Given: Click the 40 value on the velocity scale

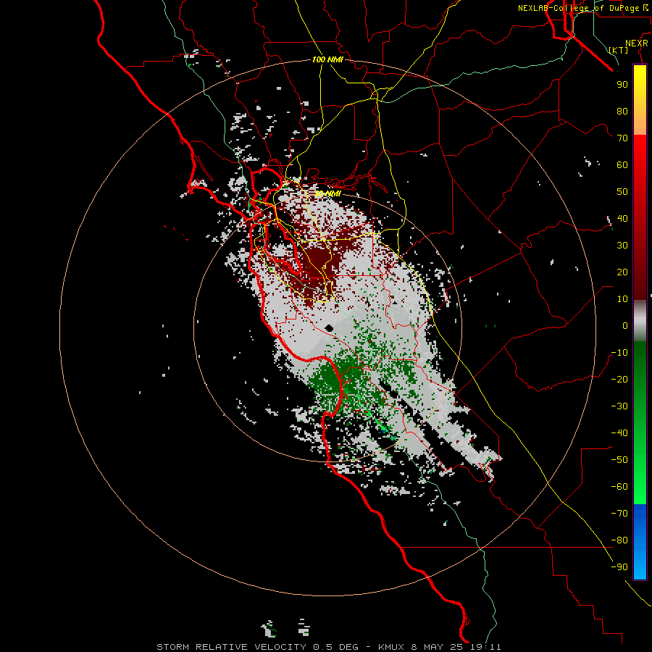Looking at the screenshot, I should 622,218.
